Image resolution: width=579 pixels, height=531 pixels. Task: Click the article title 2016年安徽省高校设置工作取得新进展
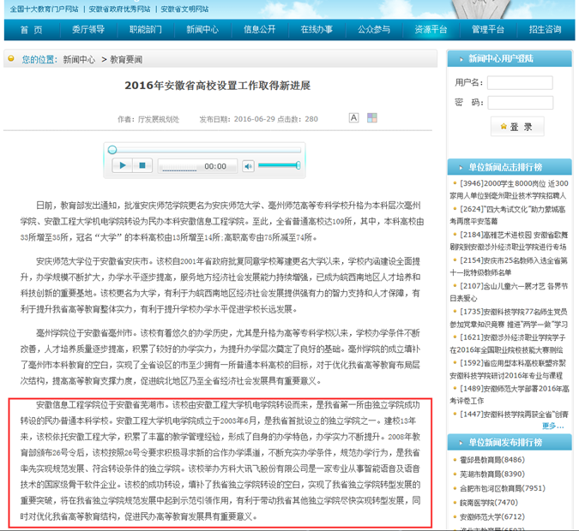point(218,86)
